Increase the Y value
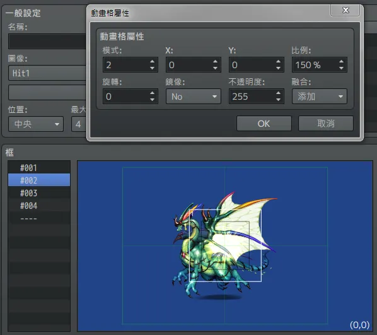377x335 pixels. point(278,61)
